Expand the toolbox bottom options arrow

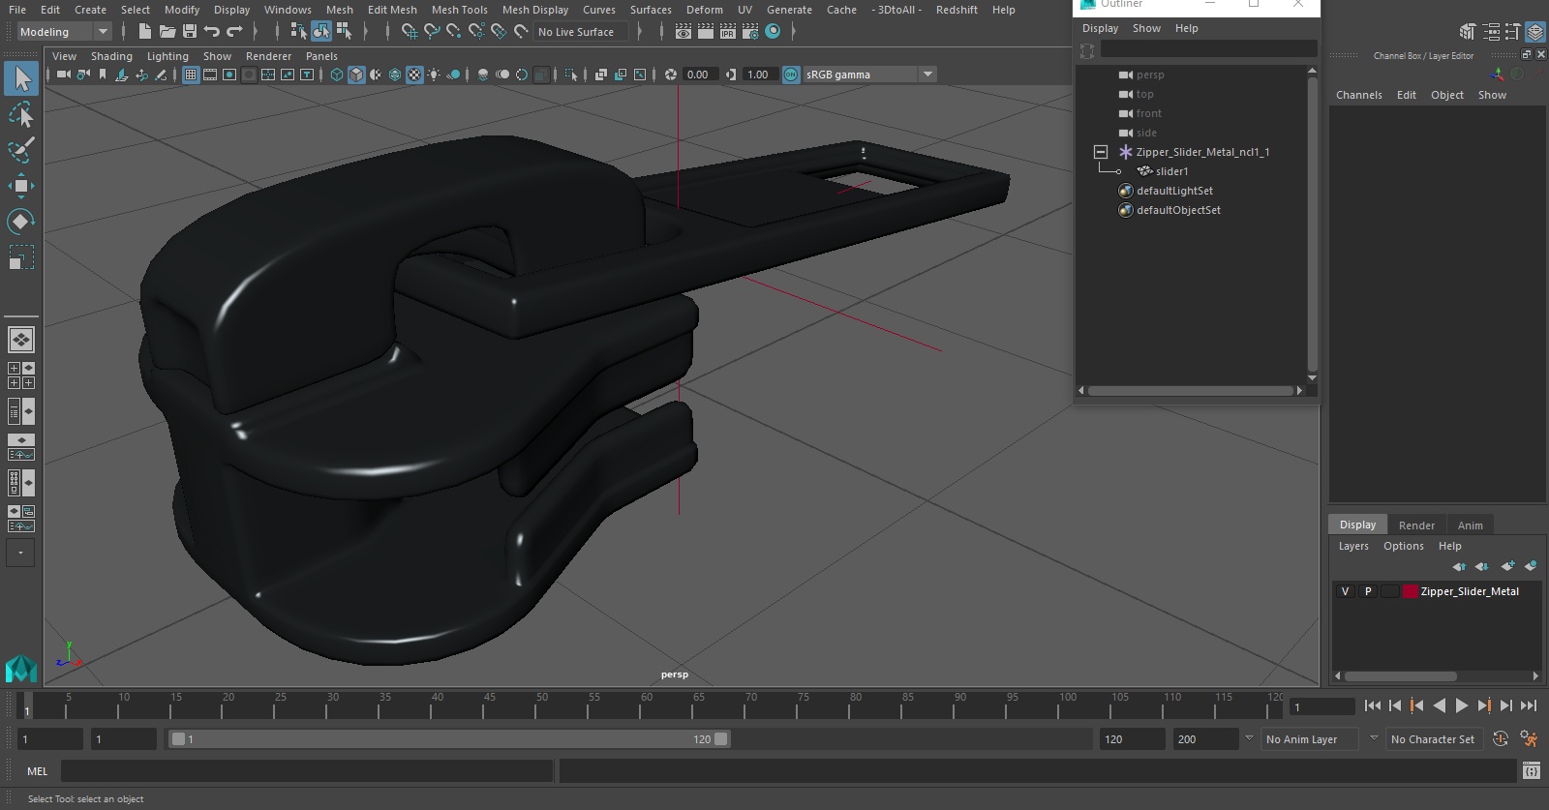click(21, 553)
